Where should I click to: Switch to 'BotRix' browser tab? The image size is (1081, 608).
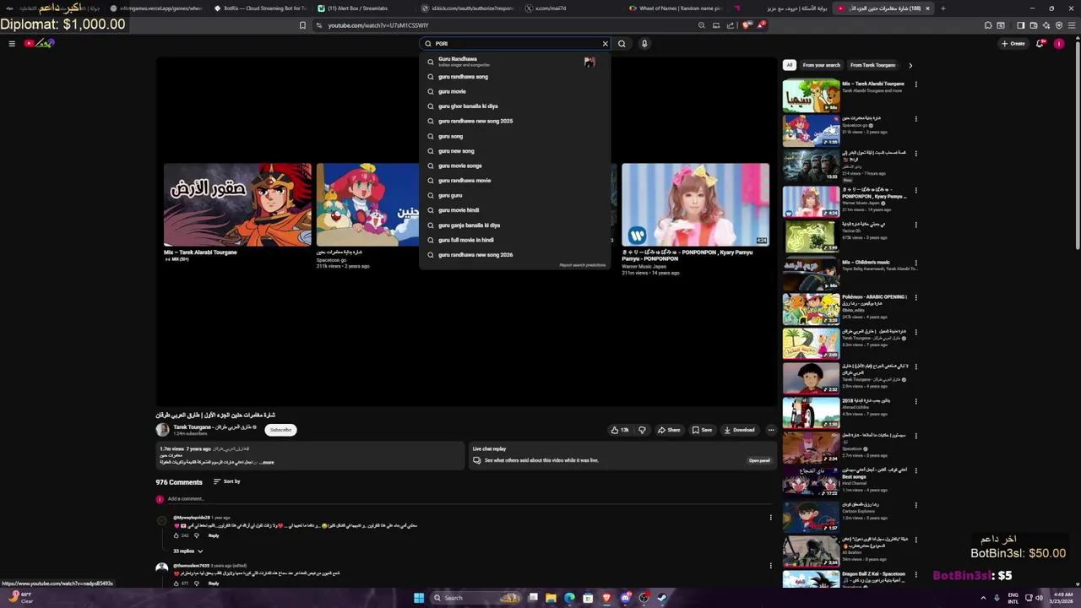tap(260, 8)
